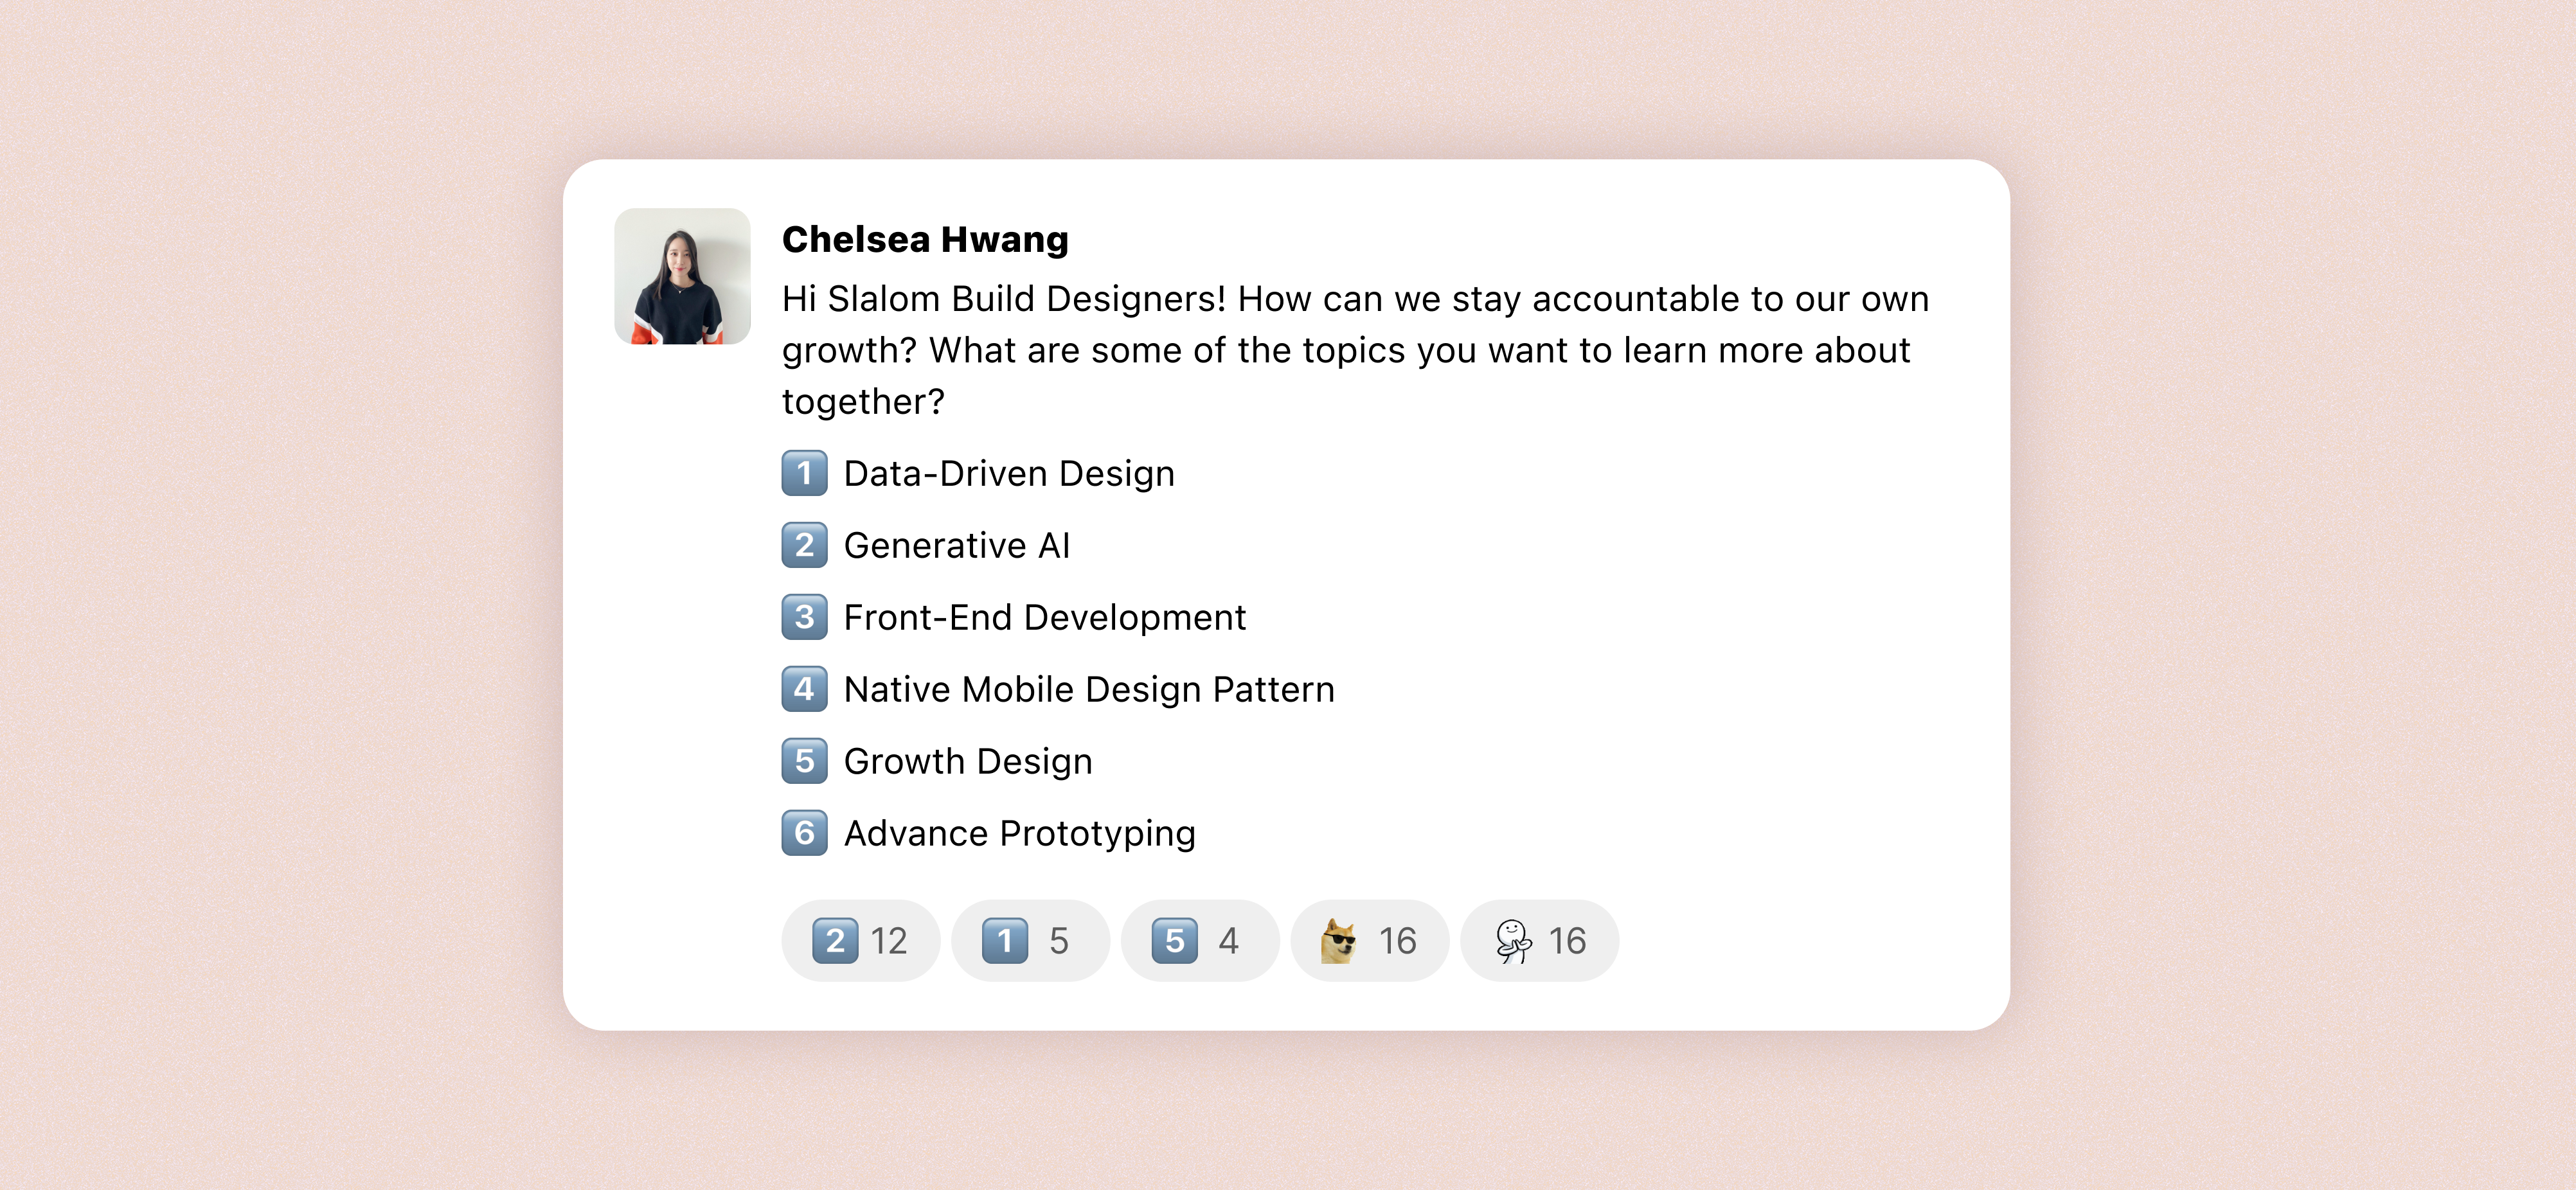Click the Data-Driven Design option text
The height and width of the screenshot is (1190, 2576).
1009,474
